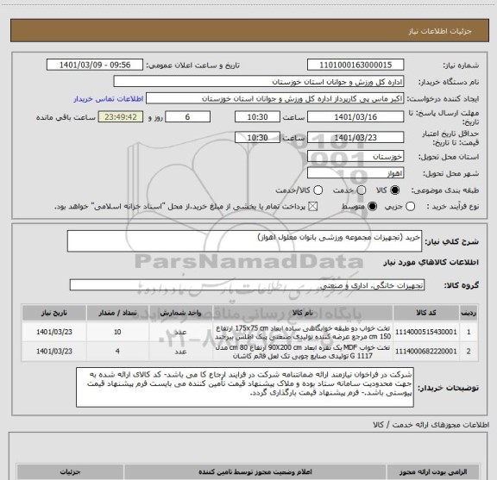
Task: Click the کد کالا column header
Action: [x=426, y=313]
